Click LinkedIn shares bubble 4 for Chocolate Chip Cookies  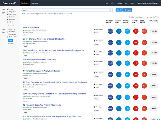(x=119, y=42)
